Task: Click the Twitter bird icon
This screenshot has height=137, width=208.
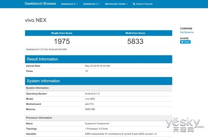Action: pyautogui.click(x=182, y=42)
